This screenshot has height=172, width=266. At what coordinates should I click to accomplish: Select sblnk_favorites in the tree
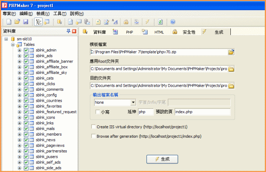(x=49, y=106)
